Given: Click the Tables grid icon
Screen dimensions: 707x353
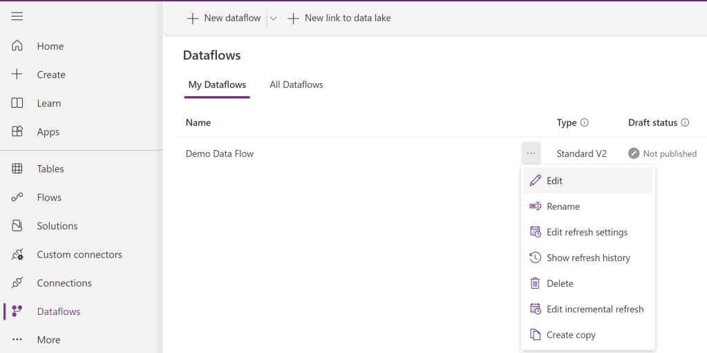Looking at the screenshot, I should click(x=17, y=169).
